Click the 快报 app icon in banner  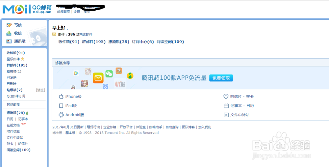(120, 84)
